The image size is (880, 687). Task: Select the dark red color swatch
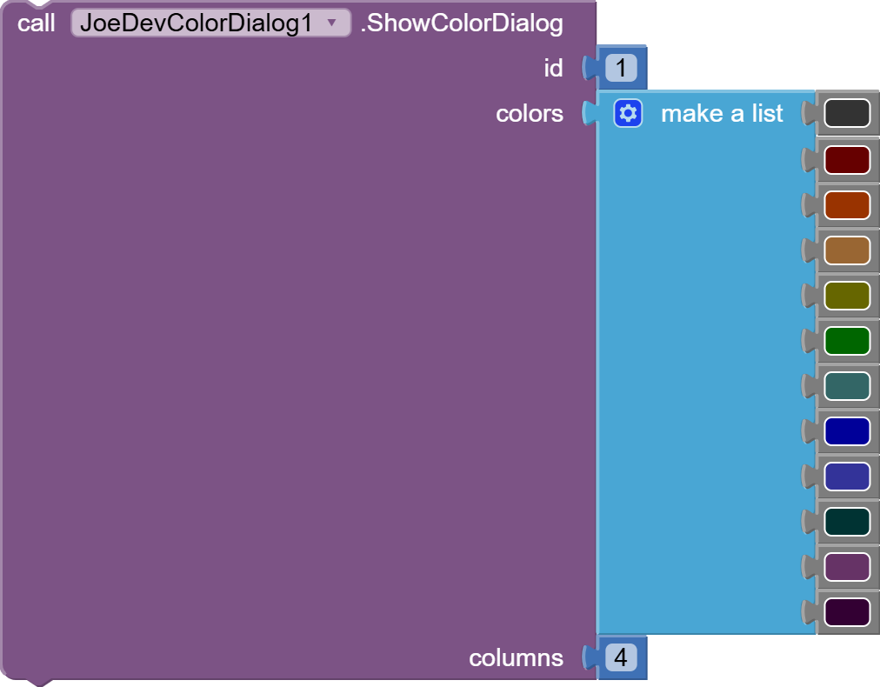(x=847, y=159)
